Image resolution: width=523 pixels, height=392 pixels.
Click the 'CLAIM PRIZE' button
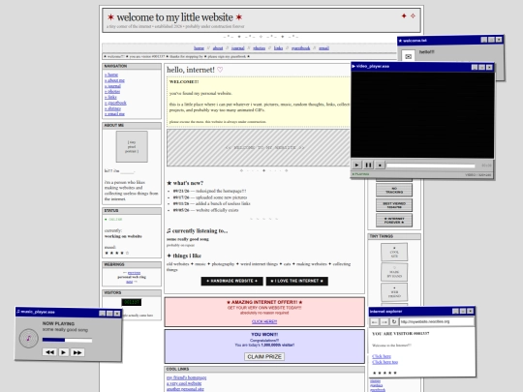264,356
